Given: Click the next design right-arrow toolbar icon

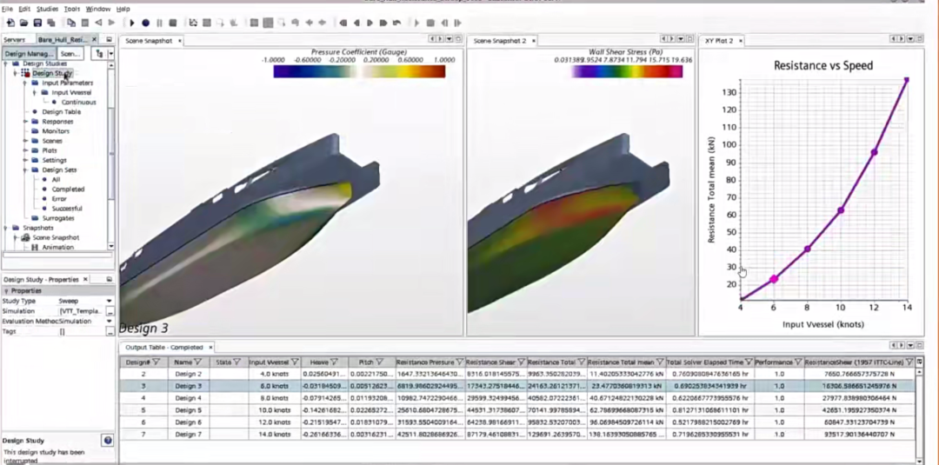Looking at the screenshot, I should 370,23.
